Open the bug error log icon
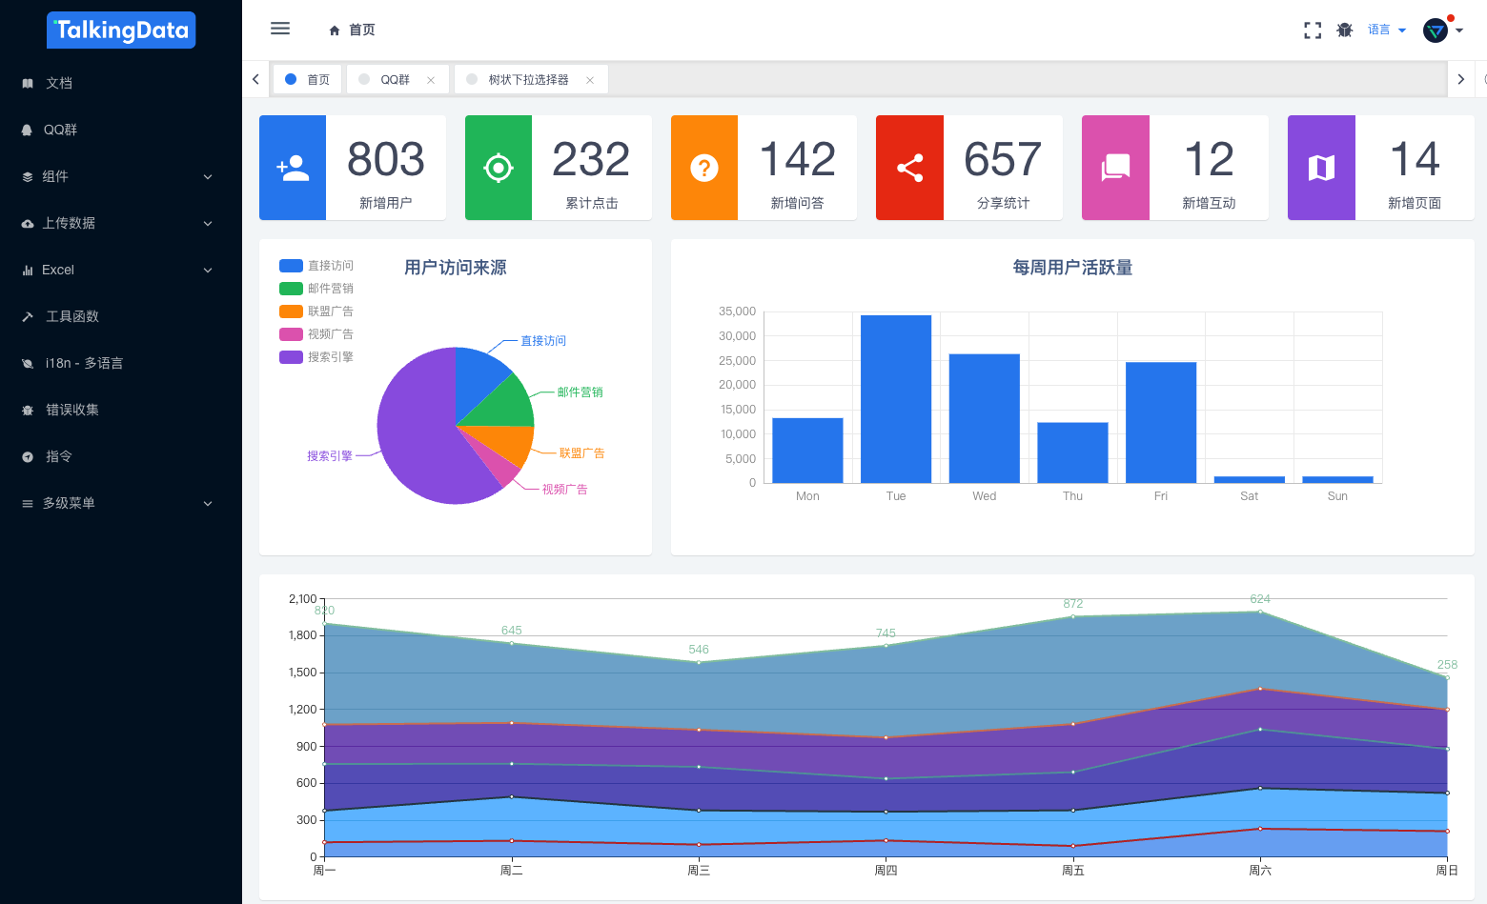Viewport: 1487px width, 904px height. point(1345,30)
